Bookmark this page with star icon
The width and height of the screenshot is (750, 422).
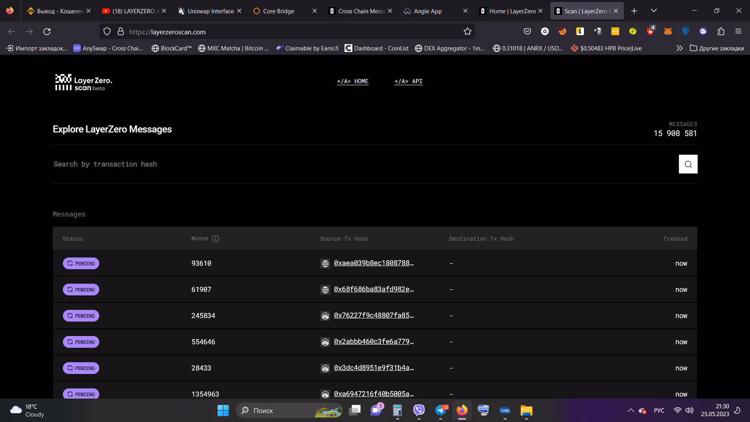tap(467, 32)
